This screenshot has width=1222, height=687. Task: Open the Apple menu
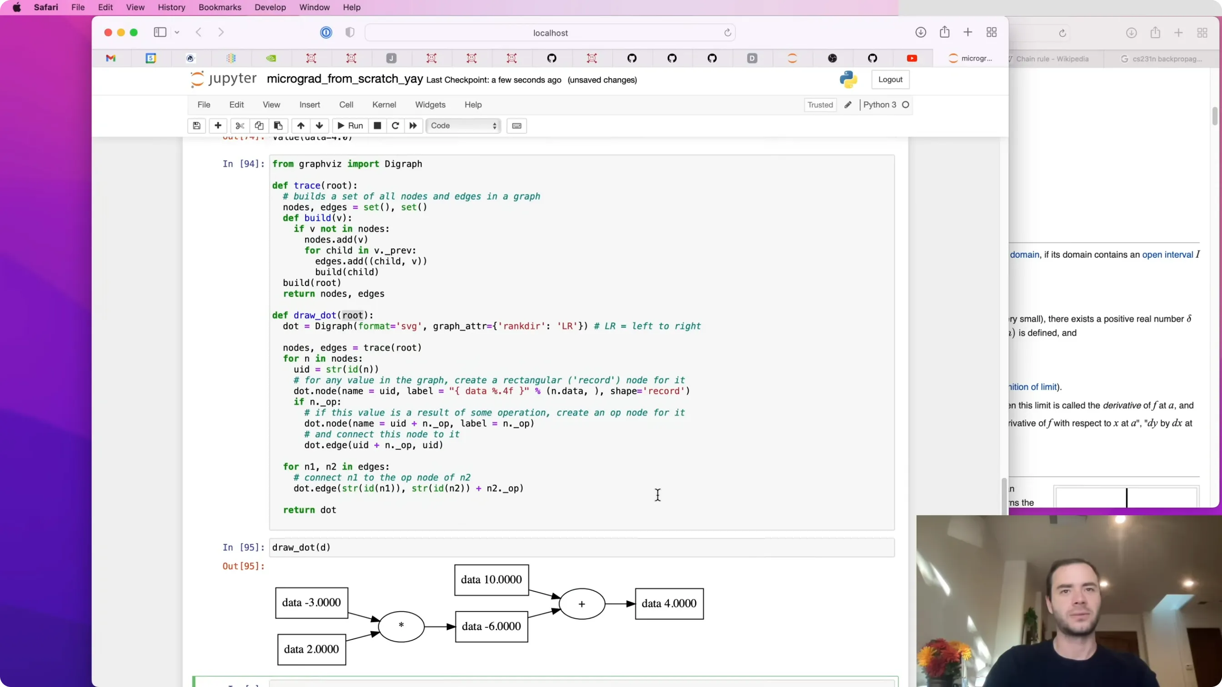(x=17, y=8)
